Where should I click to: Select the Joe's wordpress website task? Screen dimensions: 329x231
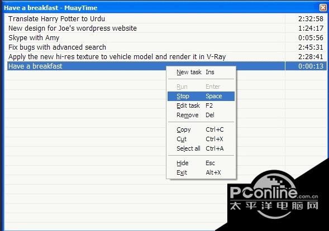click(x=73, y=28)
